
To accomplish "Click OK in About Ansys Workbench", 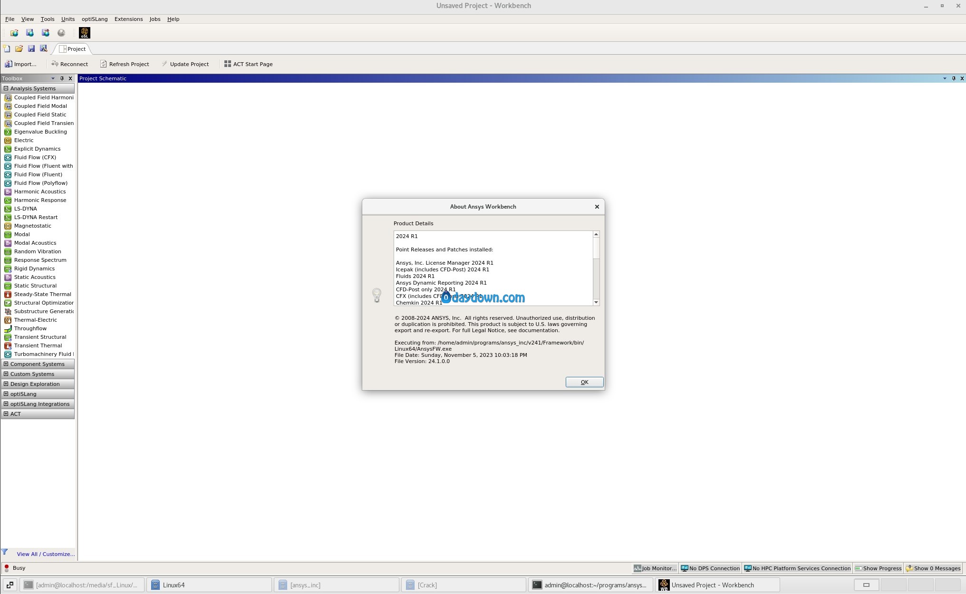I will 584,382.
